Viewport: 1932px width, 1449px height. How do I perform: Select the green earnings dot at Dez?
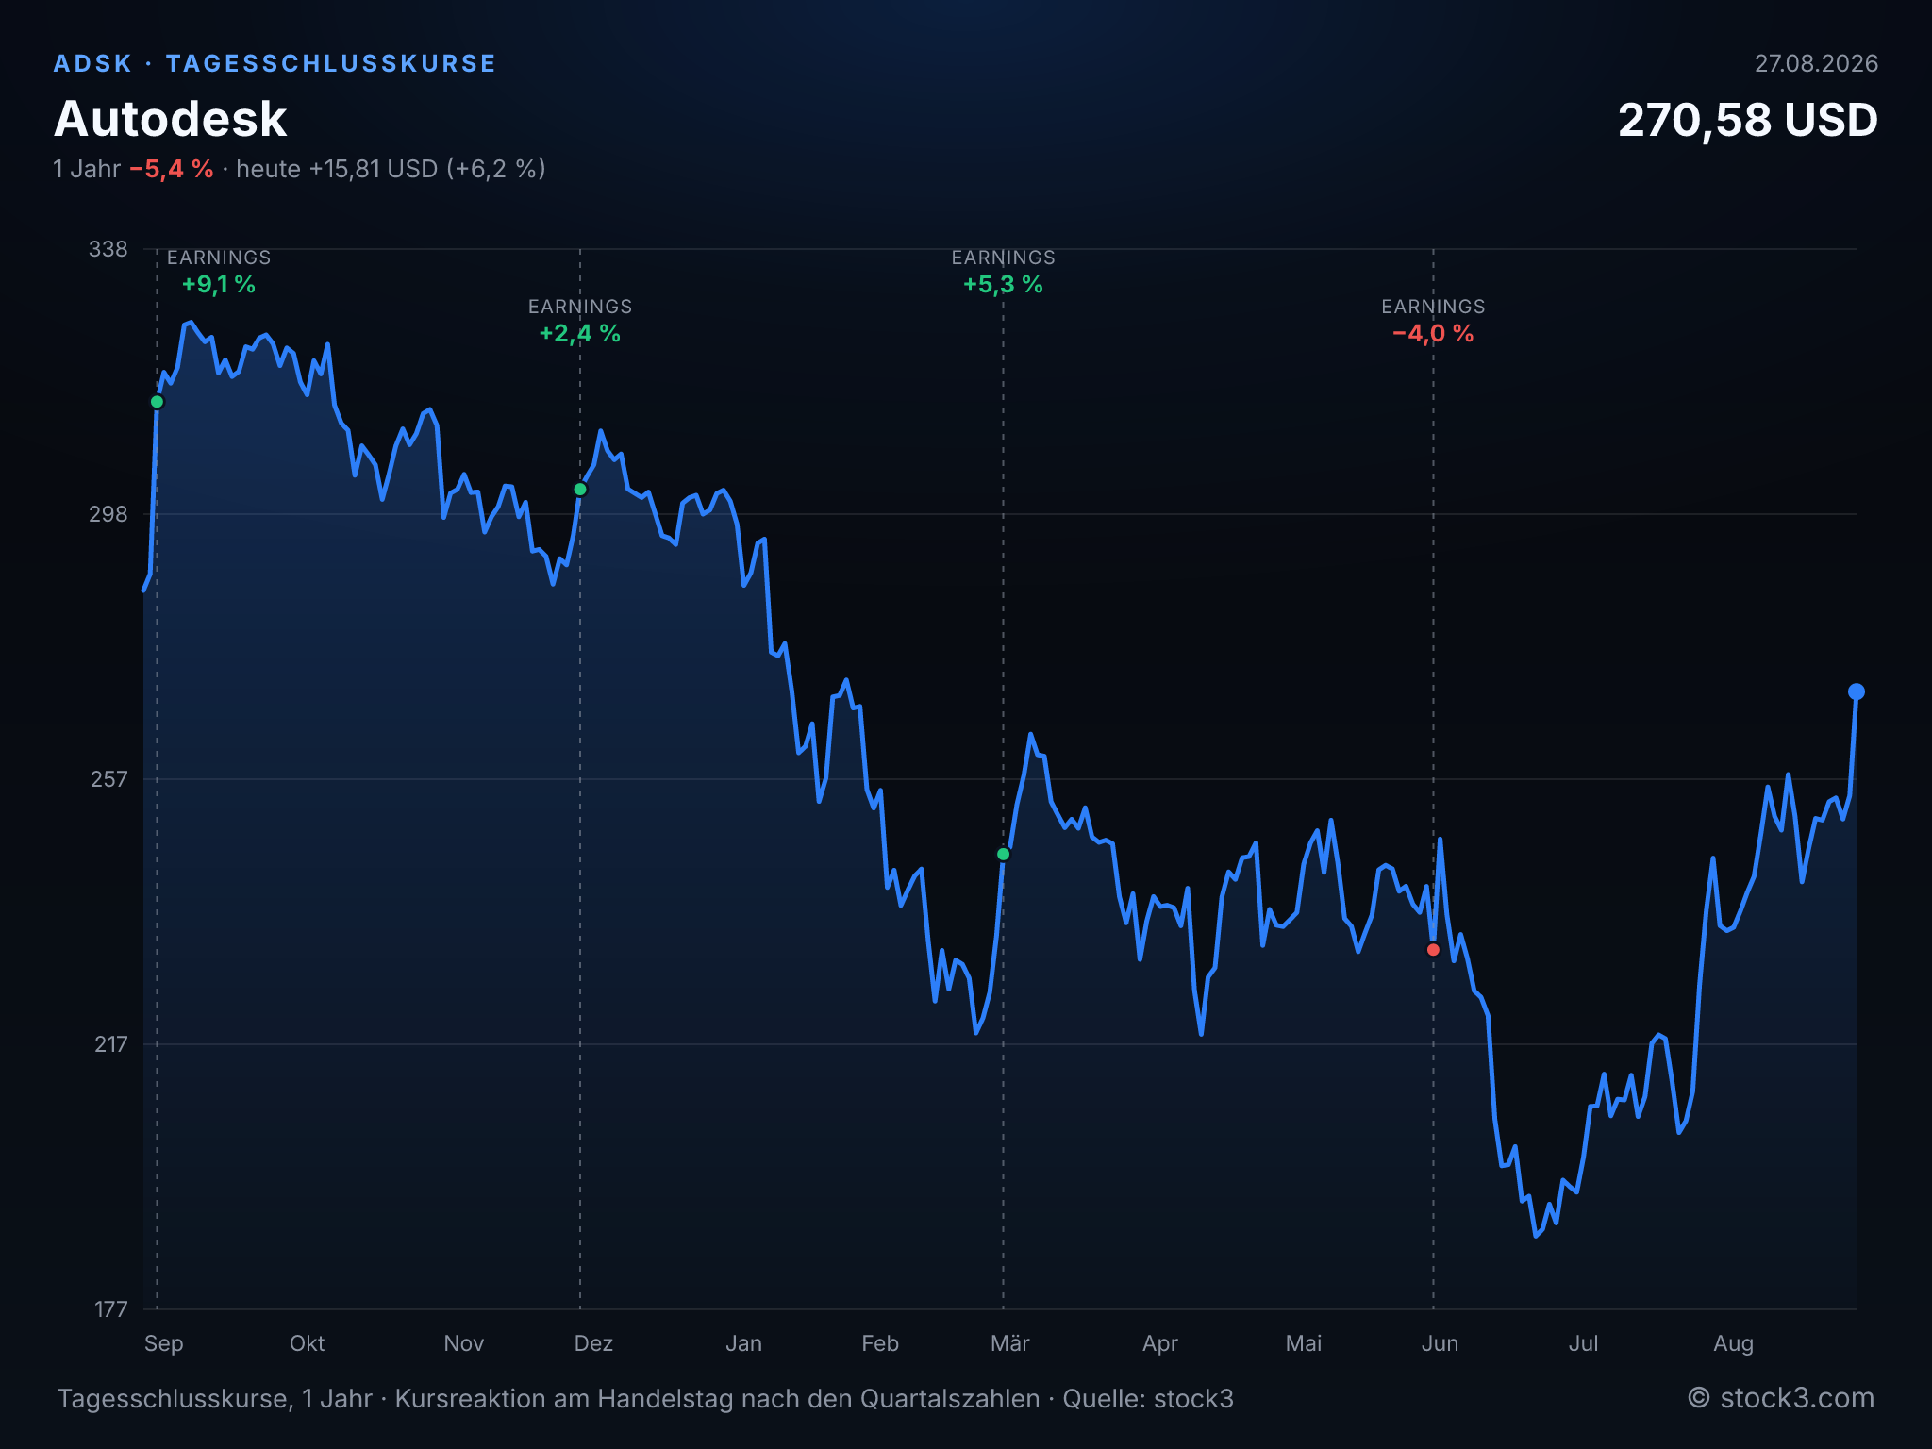pyautogui.click(x=580, y=490)
